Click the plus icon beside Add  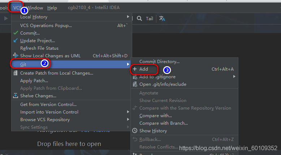[135, 69]
